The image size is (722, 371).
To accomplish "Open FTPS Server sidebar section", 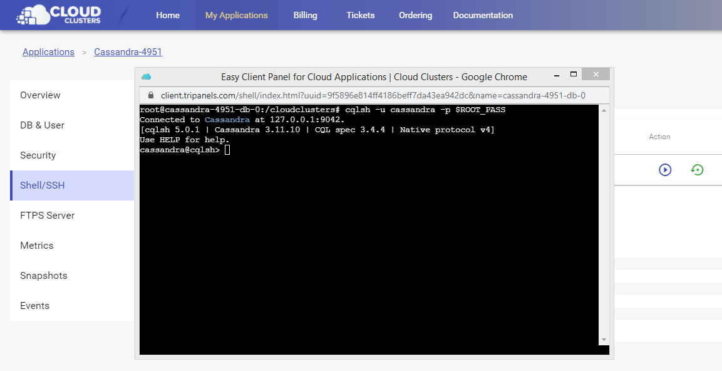I will [72, 215].
